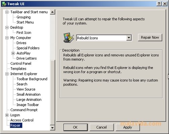Select the Drive Letters tree item
169x134 pixels.
pos(27,58)
